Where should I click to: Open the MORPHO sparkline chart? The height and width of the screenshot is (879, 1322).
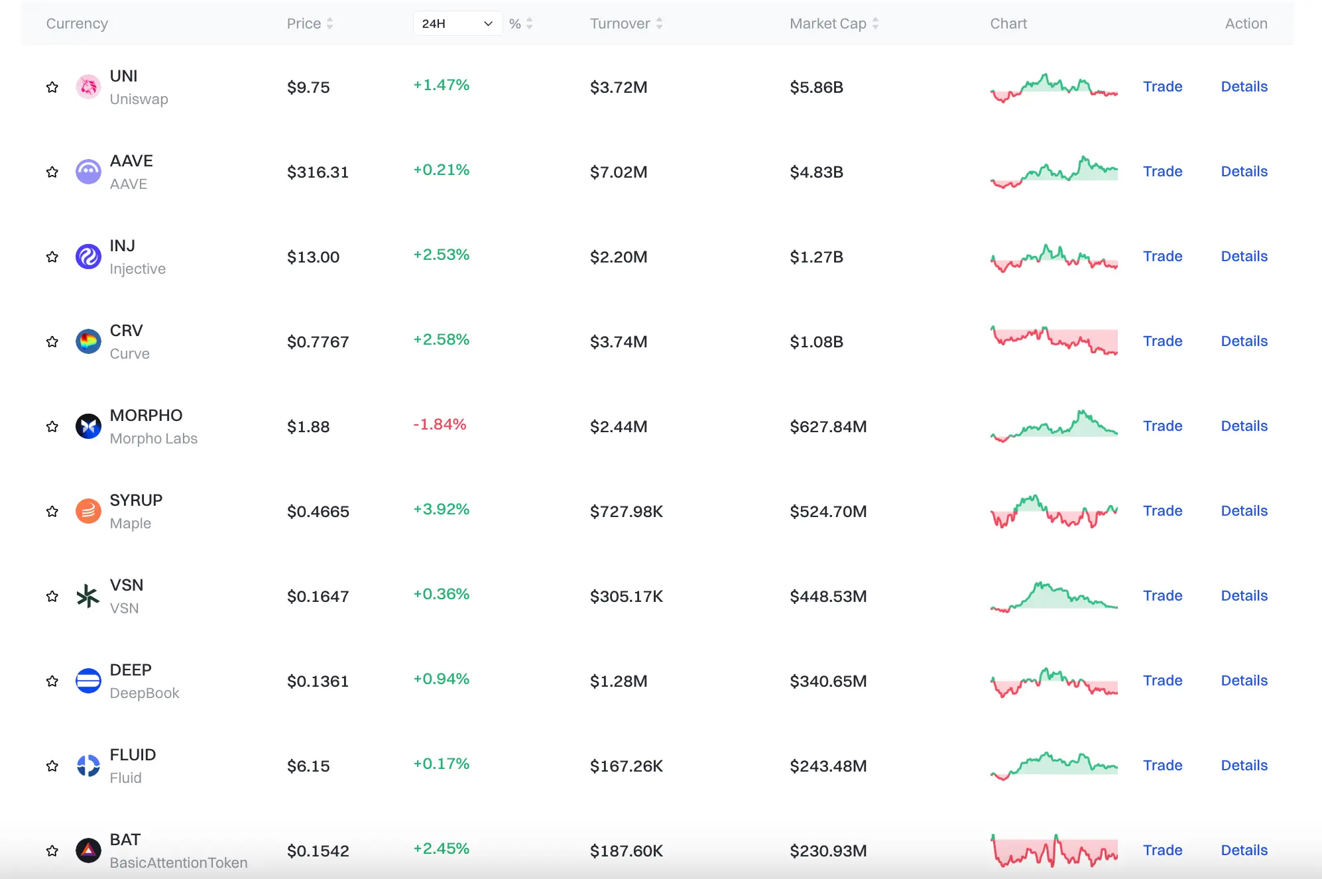point(1054,426)
